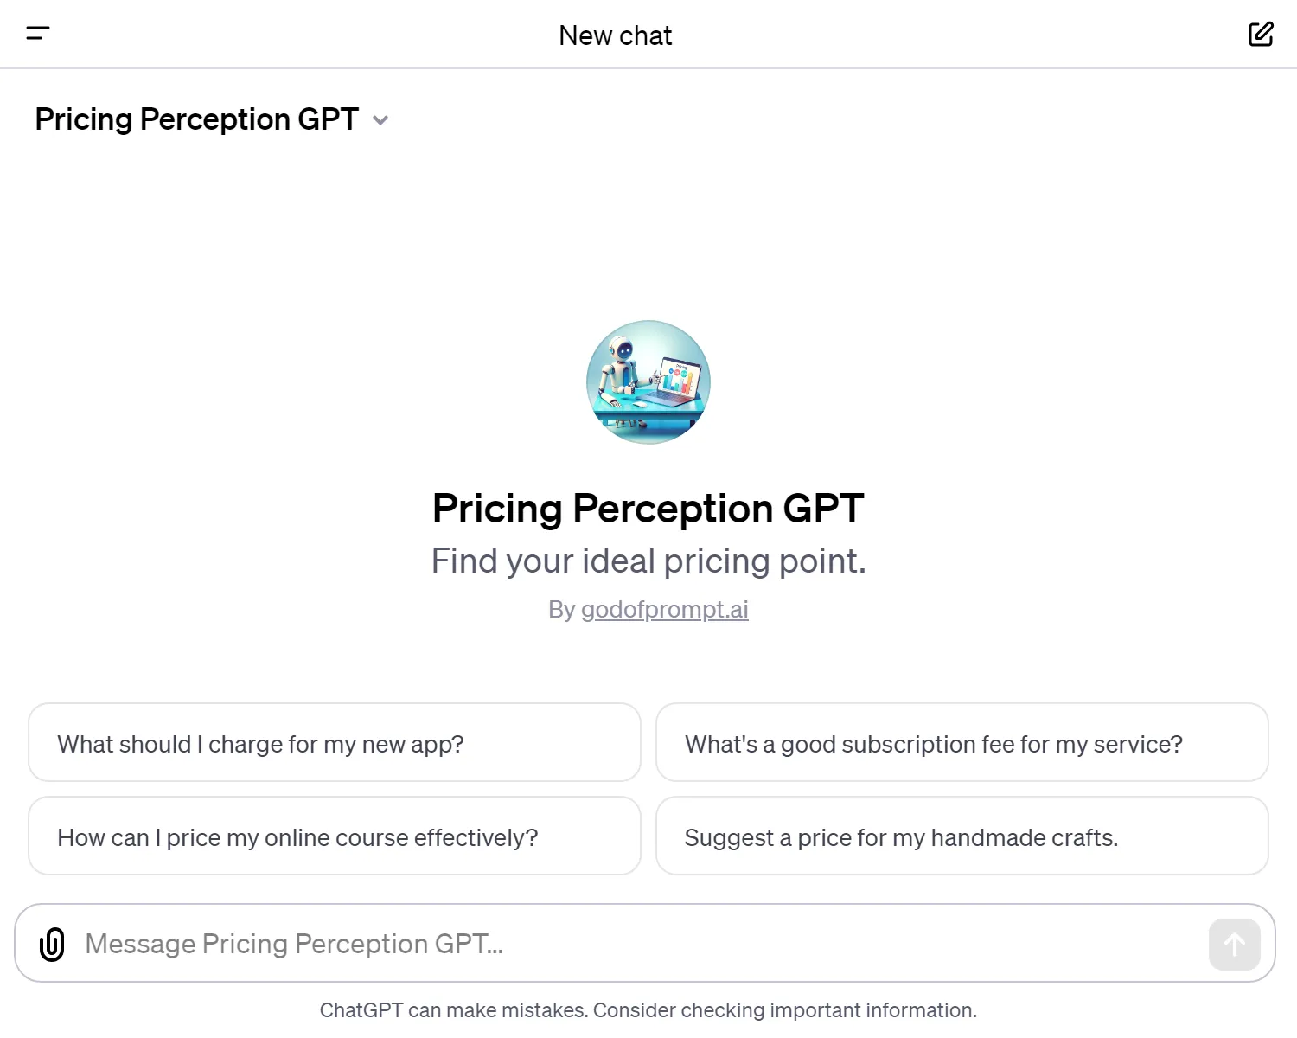Expand the Pricing Perception GPT dropdown chevron
The width and height of the screenshot is (1297, 1038).
coord(380,120)
